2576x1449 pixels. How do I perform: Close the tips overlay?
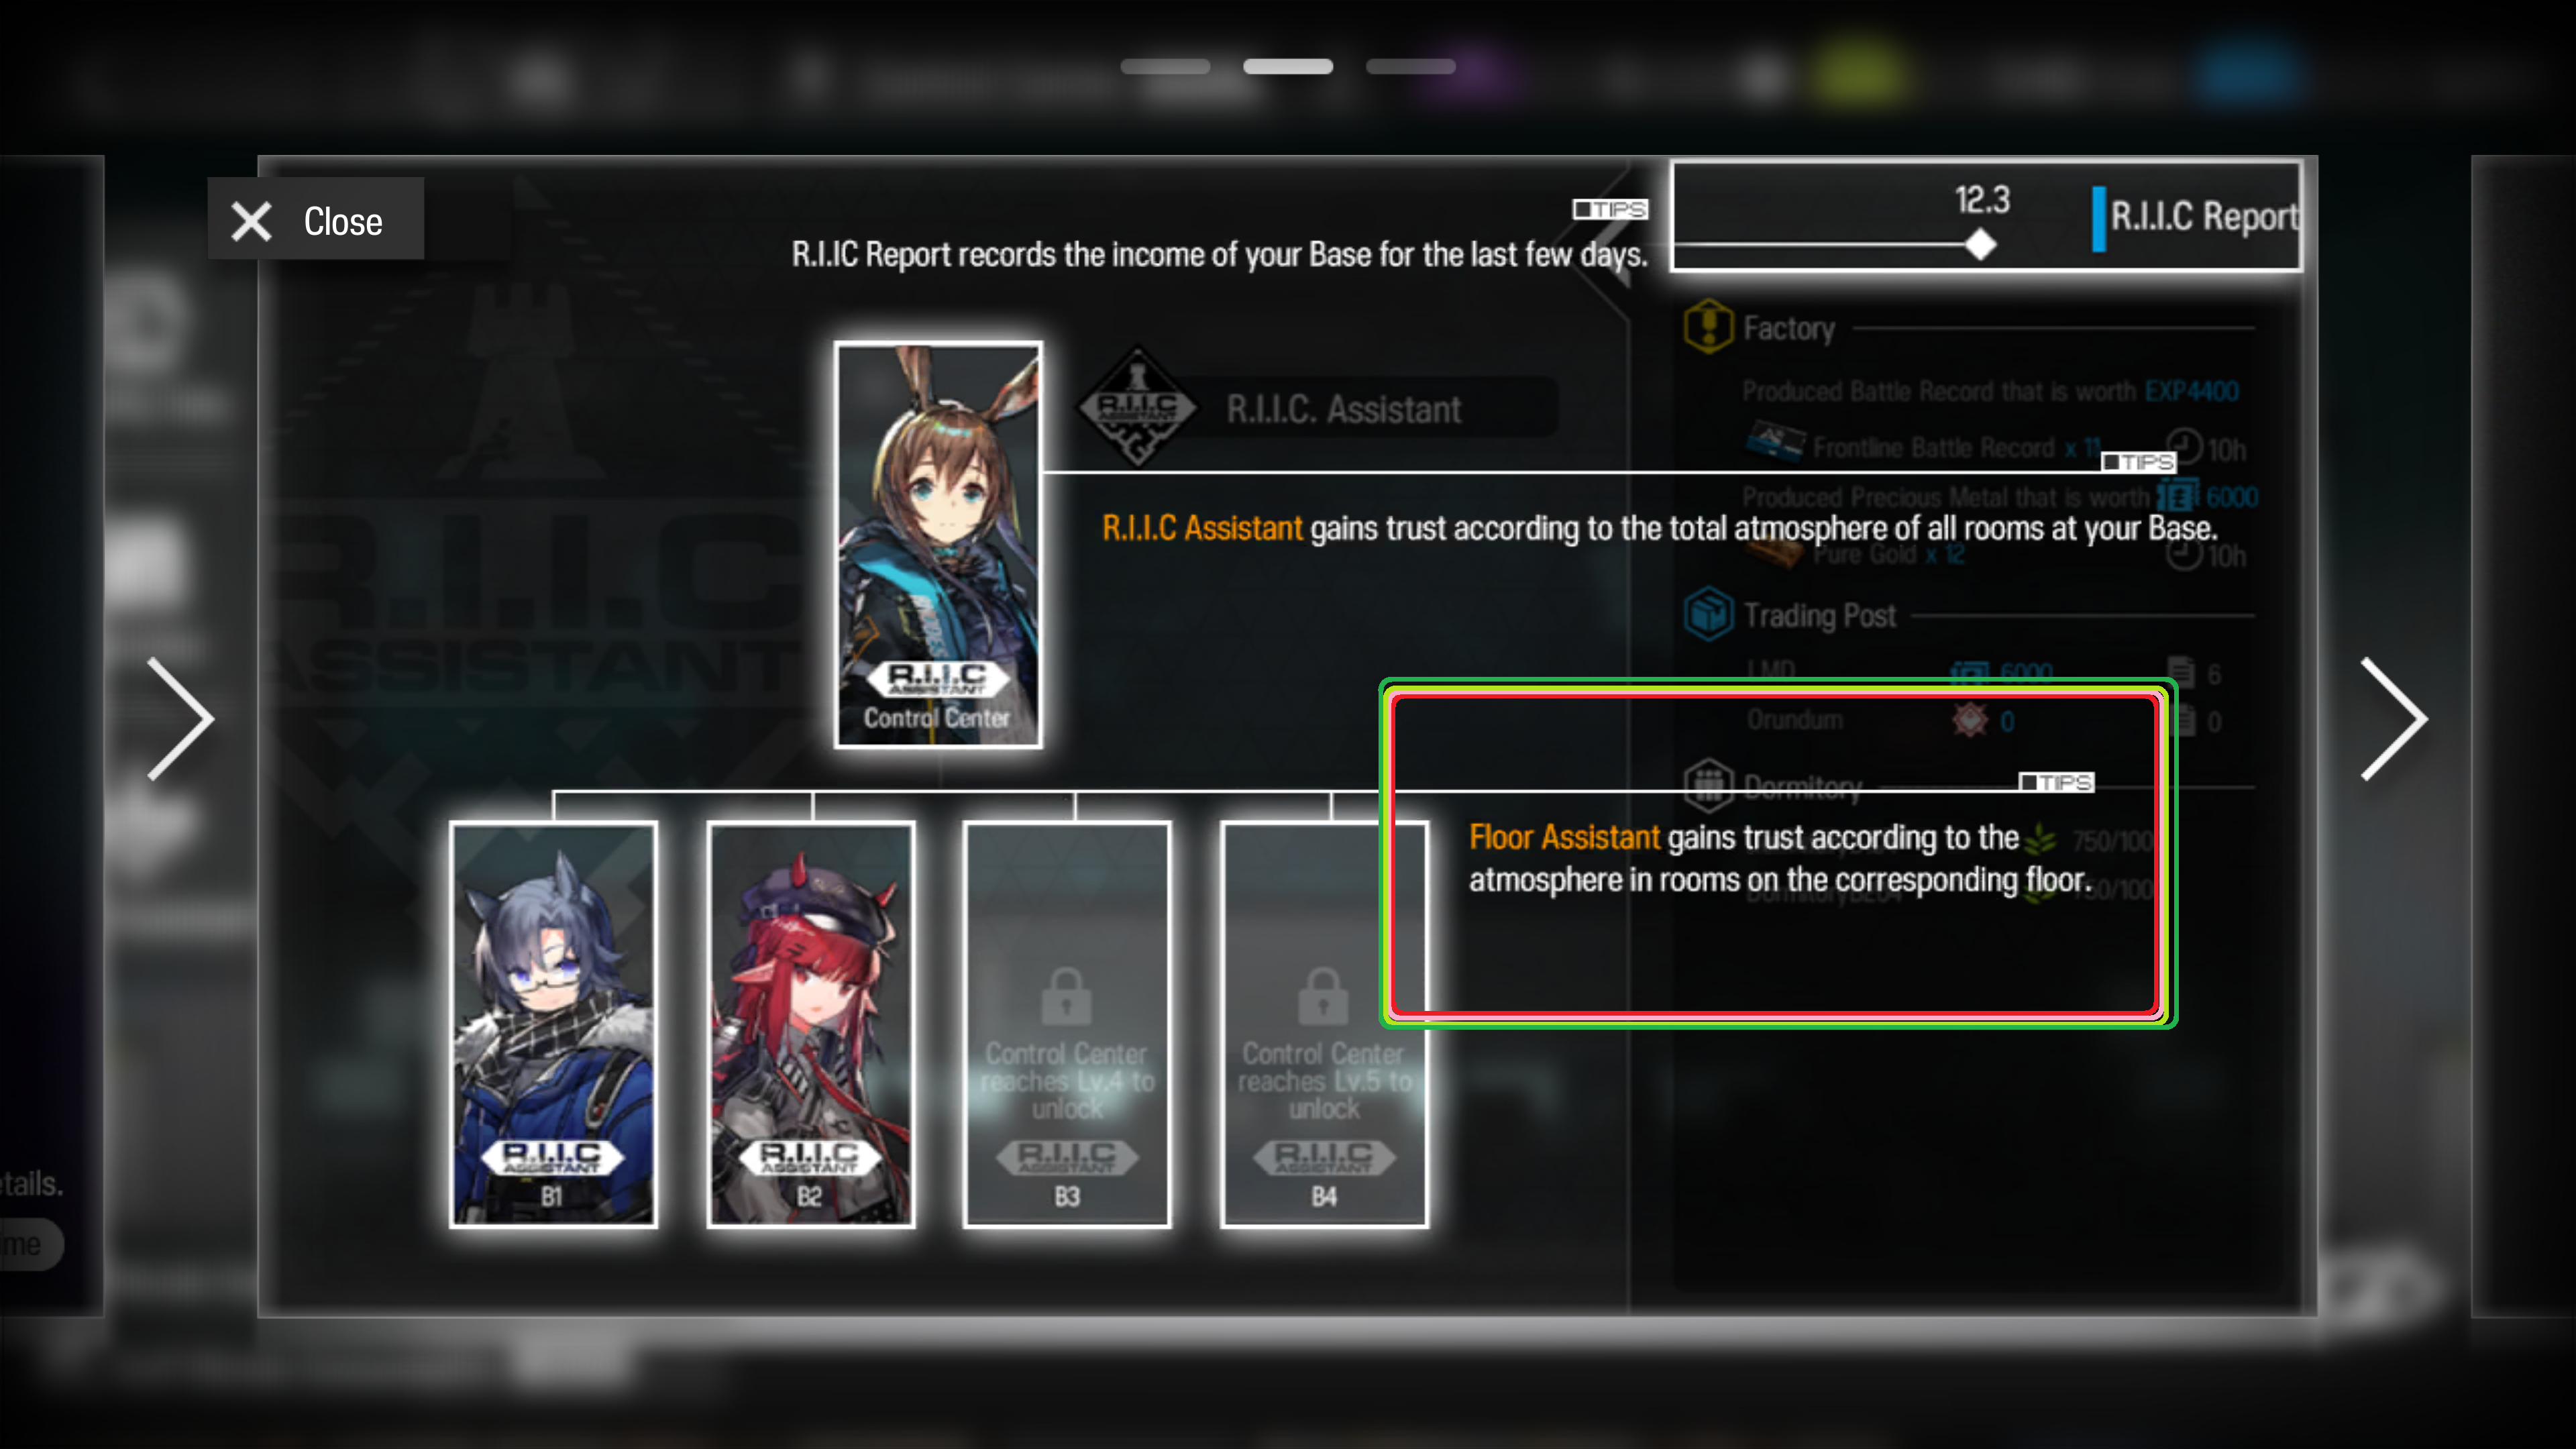(x=316, y=219)
